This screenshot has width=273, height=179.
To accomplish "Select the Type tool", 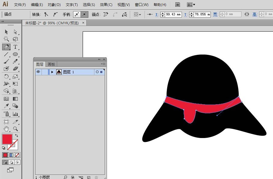I will coord(15,47).
